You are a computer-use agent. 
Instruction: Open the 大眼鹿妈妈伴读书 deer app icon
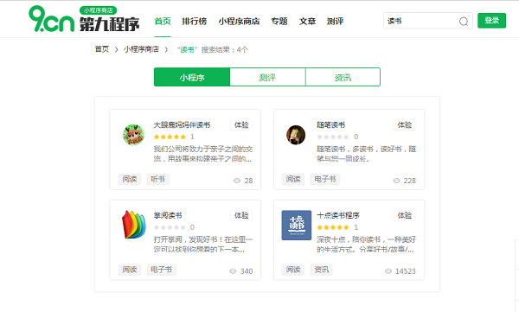click(133, 135)
